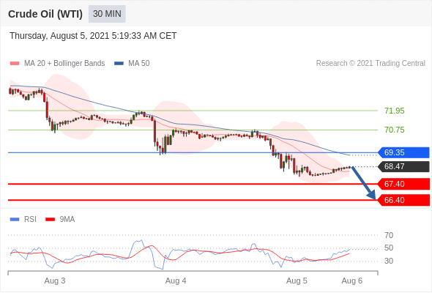Toggle the MA 20 + Bollinger Bands legend label

(64, 64)
